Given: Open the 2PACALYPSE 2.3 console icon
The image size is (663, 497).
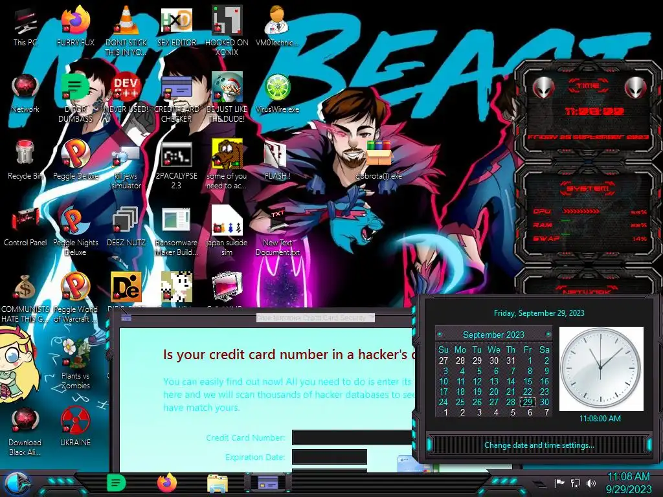Looking at the screenshot, I should (176, 165).
